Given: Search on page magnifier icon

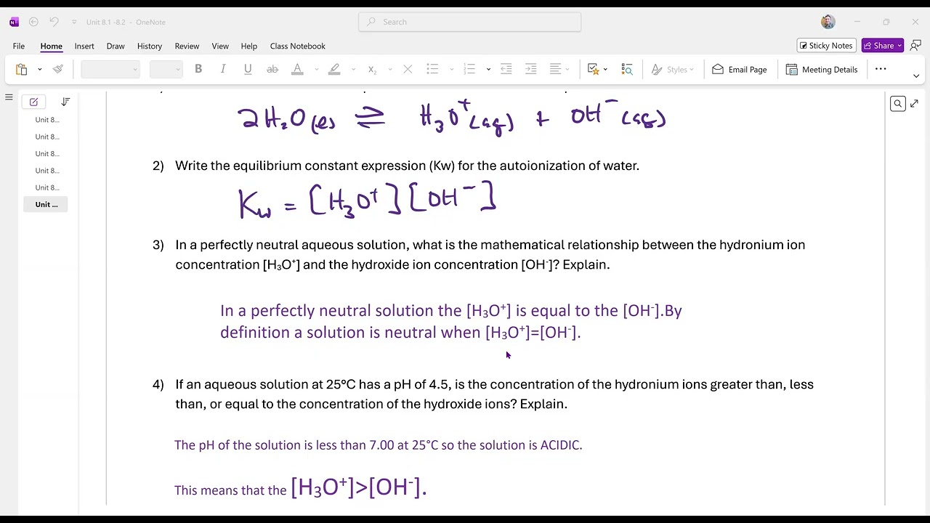Looking at the screenshot, I should (898, 104).
